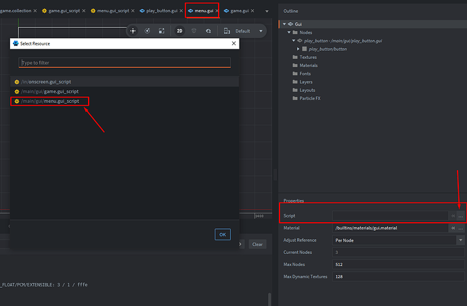Select the Move tool in scene toolbar

133,30
